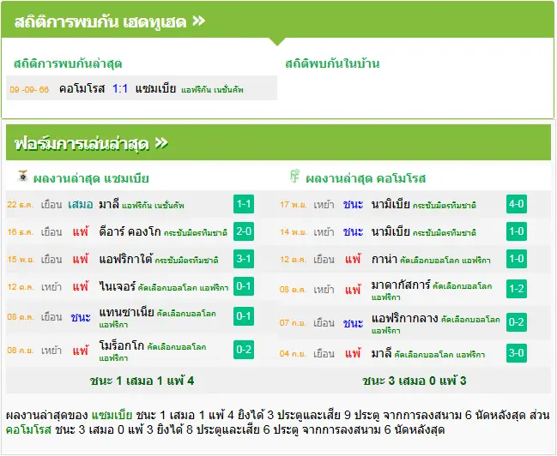Click Zambia's ชนะ 1 เสมอ 1 แพ้ 4 summary
The image size is (557, 456).
142,381
